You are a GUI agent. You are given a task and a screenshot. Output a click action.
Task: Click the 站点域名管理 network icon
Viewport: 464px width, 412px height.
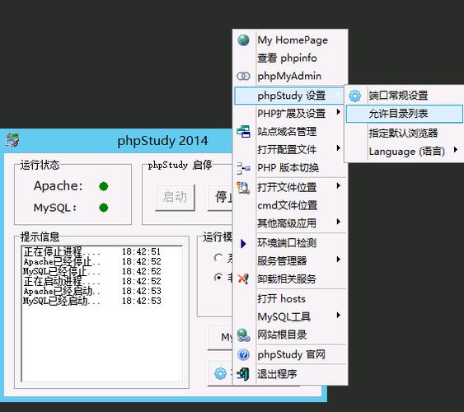[x=243, y=132]
